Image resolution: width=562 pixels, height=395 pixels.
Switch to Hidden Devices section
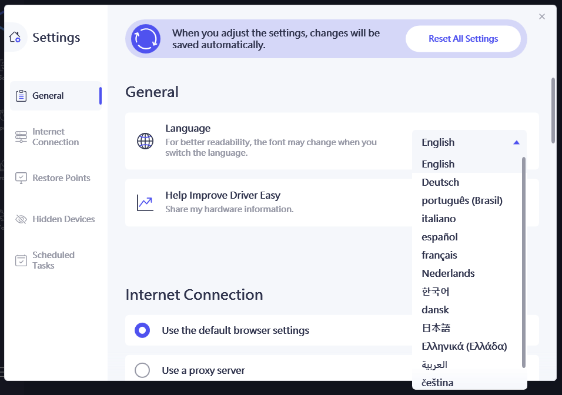click(x=63, y=219)
